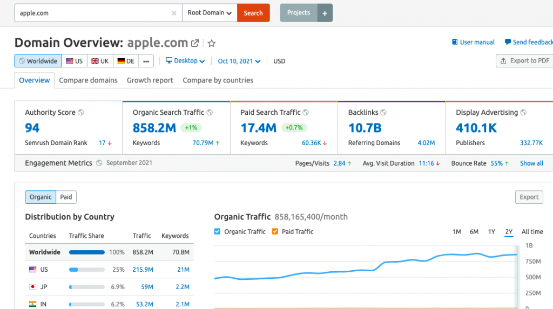
Task: Open the Desktop device dropdown
Action: click(186, 60)
